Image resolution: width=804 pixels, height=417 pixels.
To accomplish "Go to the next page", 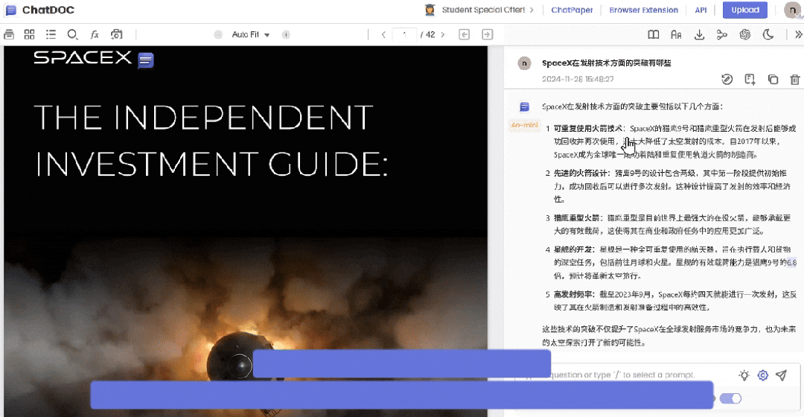I will (x=442, y=34).
